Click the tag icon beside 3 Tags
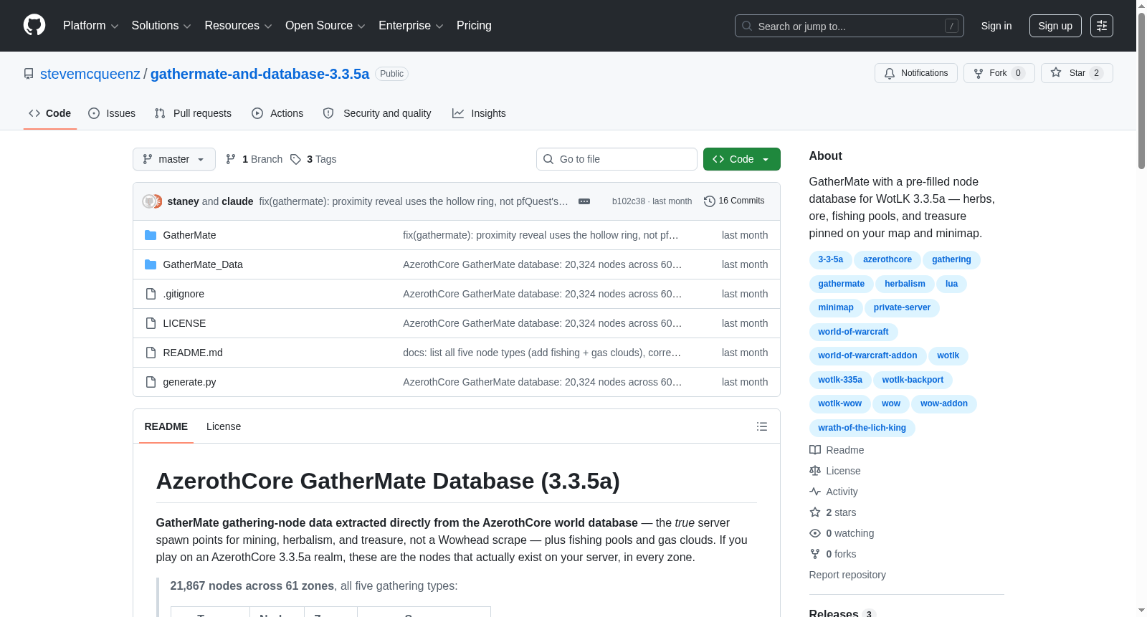This screenshot has height=617, width=1147. coord(295,159)
